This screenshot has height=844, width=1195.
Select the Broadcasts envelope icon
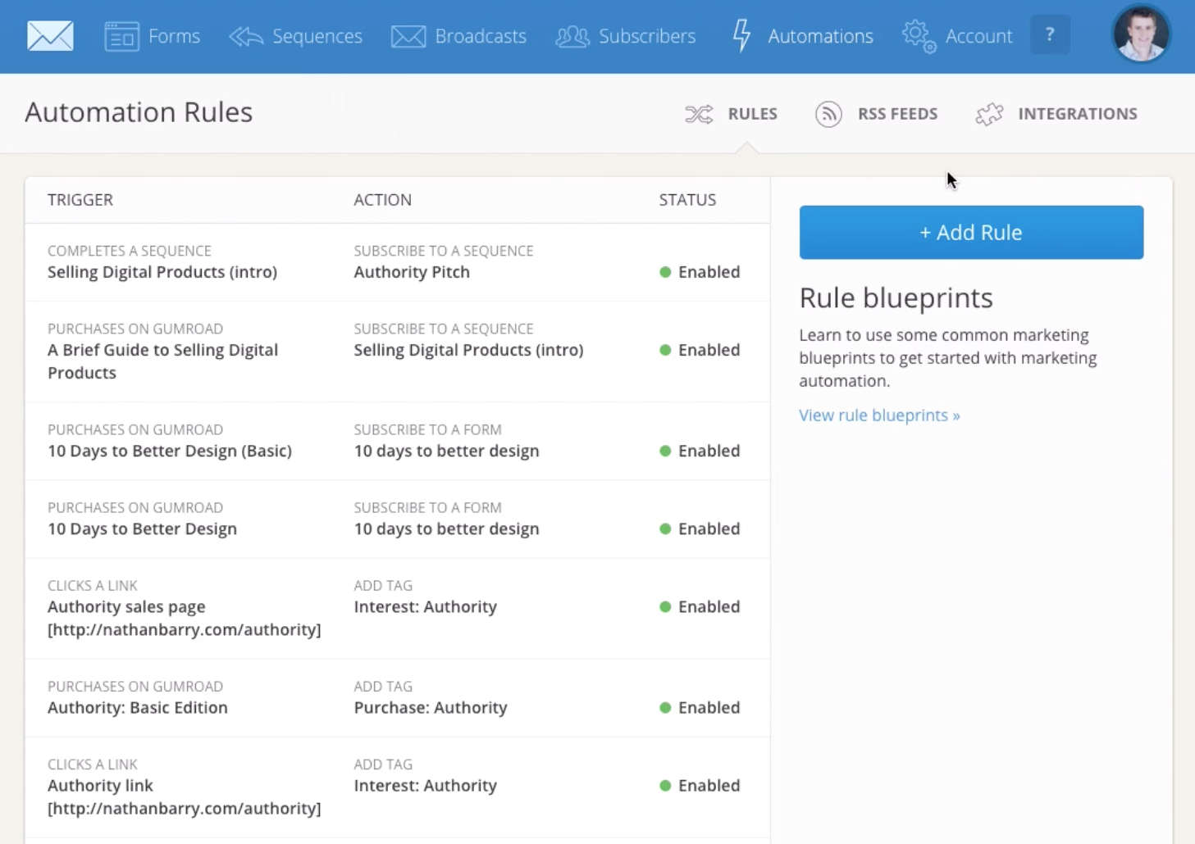pos(408,36)
